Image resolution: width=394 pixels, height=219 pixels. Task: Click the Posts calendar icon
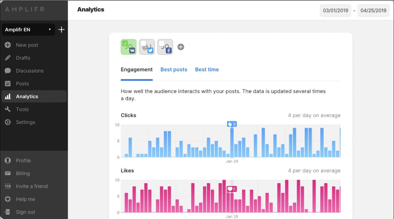tap(8, 83)
